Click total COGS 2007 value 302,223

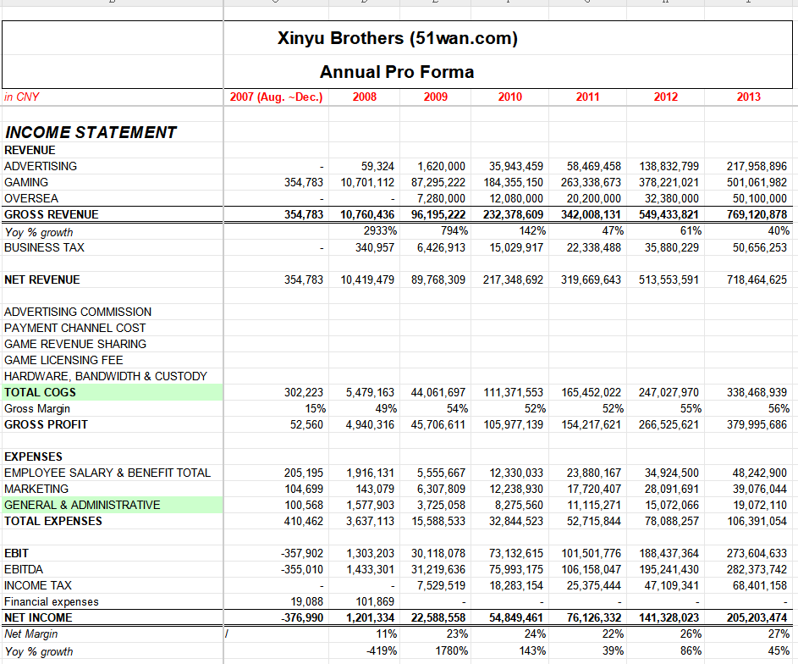304,393
